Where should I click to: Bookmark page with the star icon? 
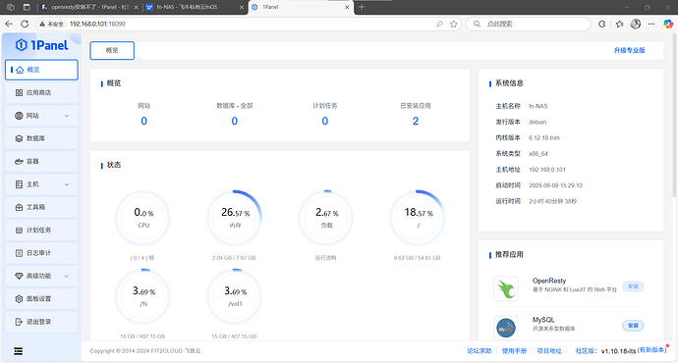point(454,25)
